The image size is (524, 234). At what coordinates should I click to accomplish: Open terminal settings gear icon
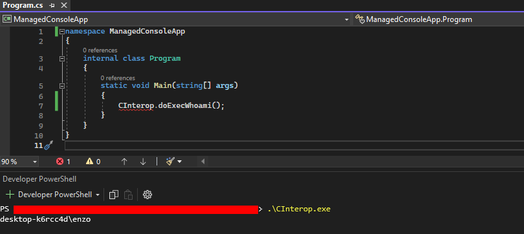147,195
